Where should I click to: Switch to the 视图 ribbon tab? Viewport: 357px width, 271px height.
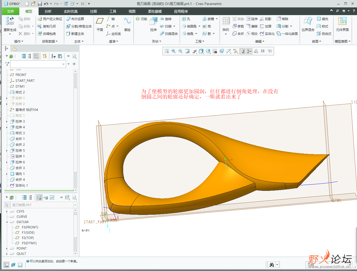click(132, 11)
